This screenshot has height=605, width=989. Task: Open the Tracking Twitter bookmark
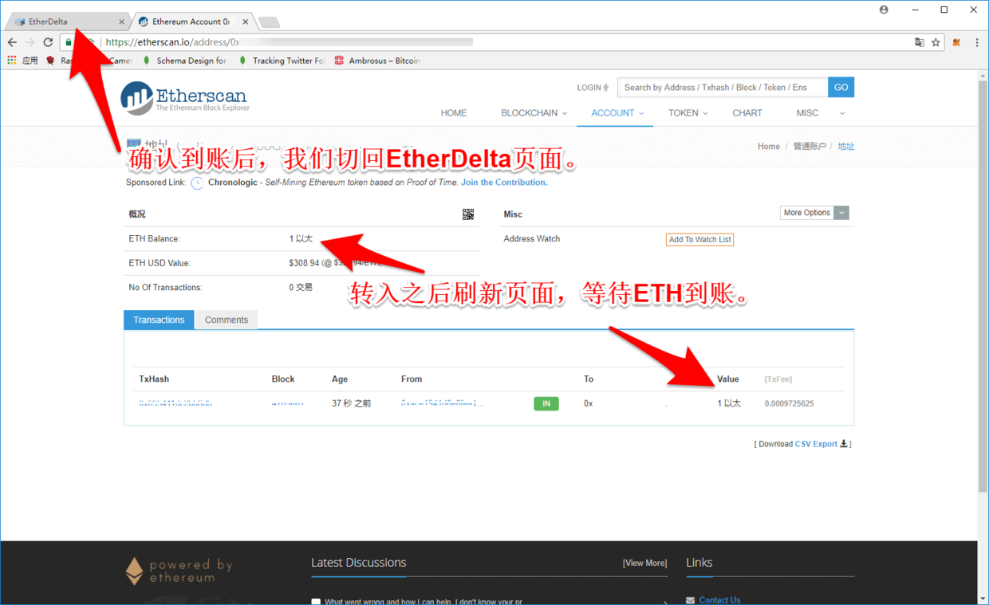click(280, 61)
